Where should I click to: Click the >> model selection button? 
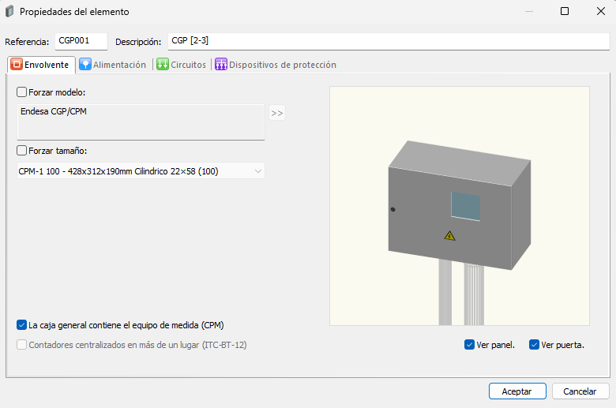tap(277, 113)
